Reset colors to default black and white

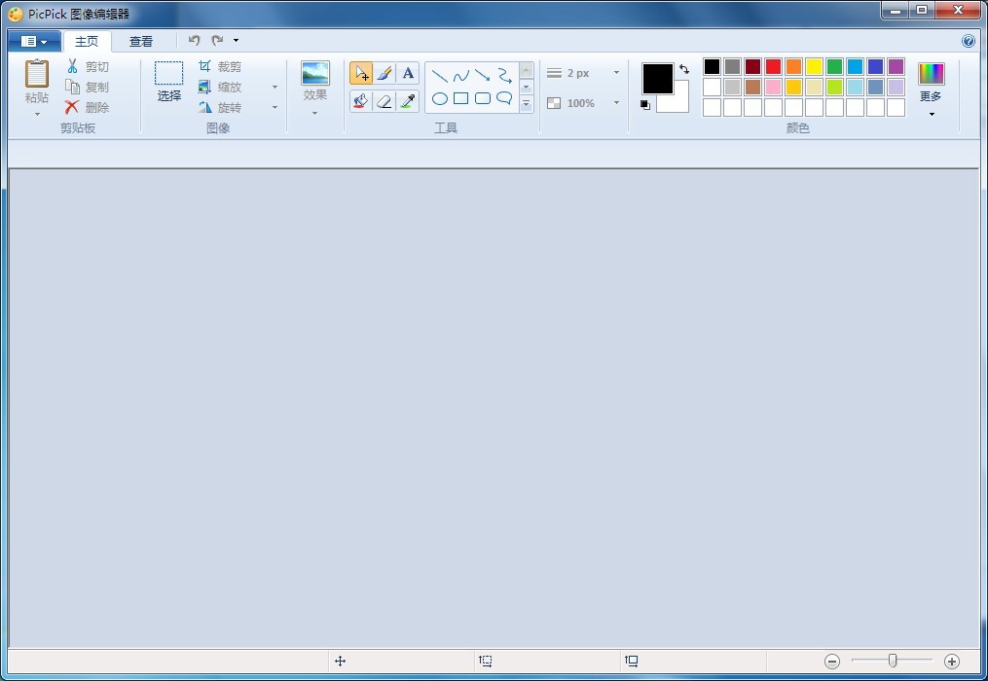point(645,105)
